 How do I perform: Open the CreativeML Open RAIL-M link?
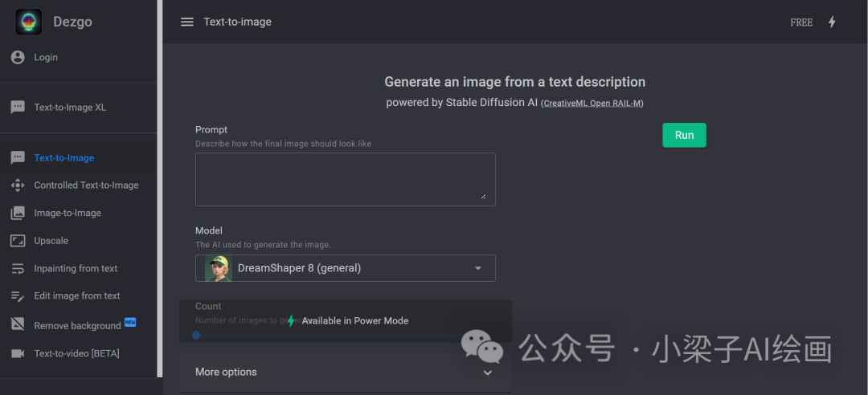pyautogui.click(x=592, y=104)
